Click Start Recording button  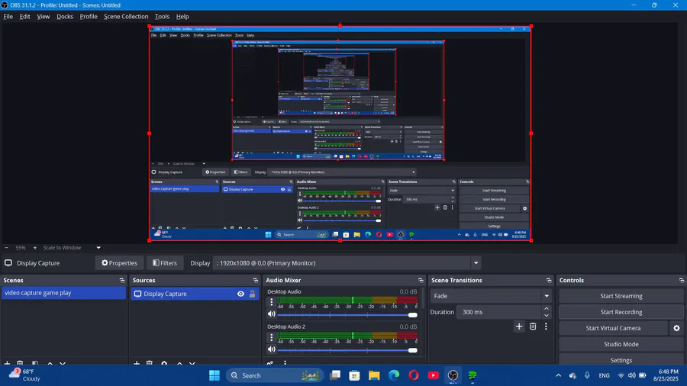click(x=621, y=312)
